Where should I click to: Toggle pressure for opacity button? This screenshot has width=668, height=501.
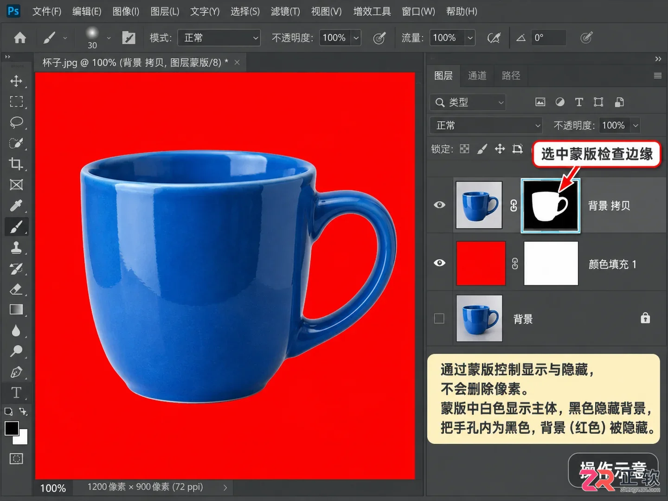pyautogui.click(x=379, y=38)
